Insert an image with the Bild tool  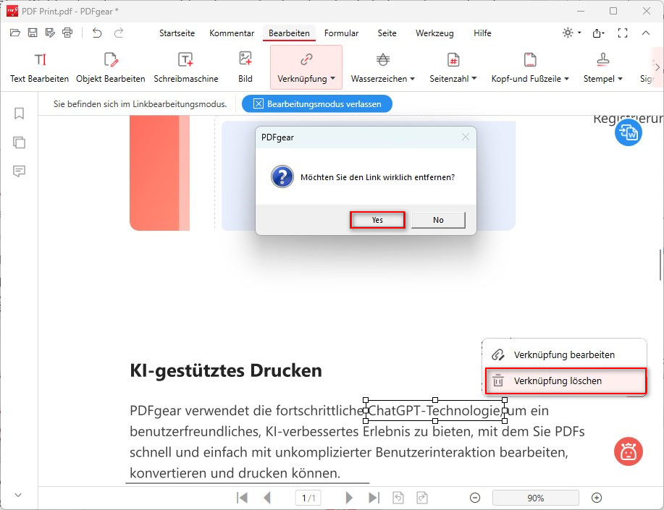245,65
